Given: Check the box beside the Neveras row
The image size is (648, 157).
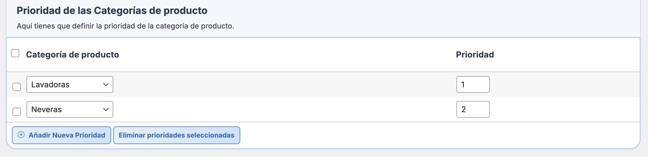Looking at the screenshot, I should pos(17,111).
